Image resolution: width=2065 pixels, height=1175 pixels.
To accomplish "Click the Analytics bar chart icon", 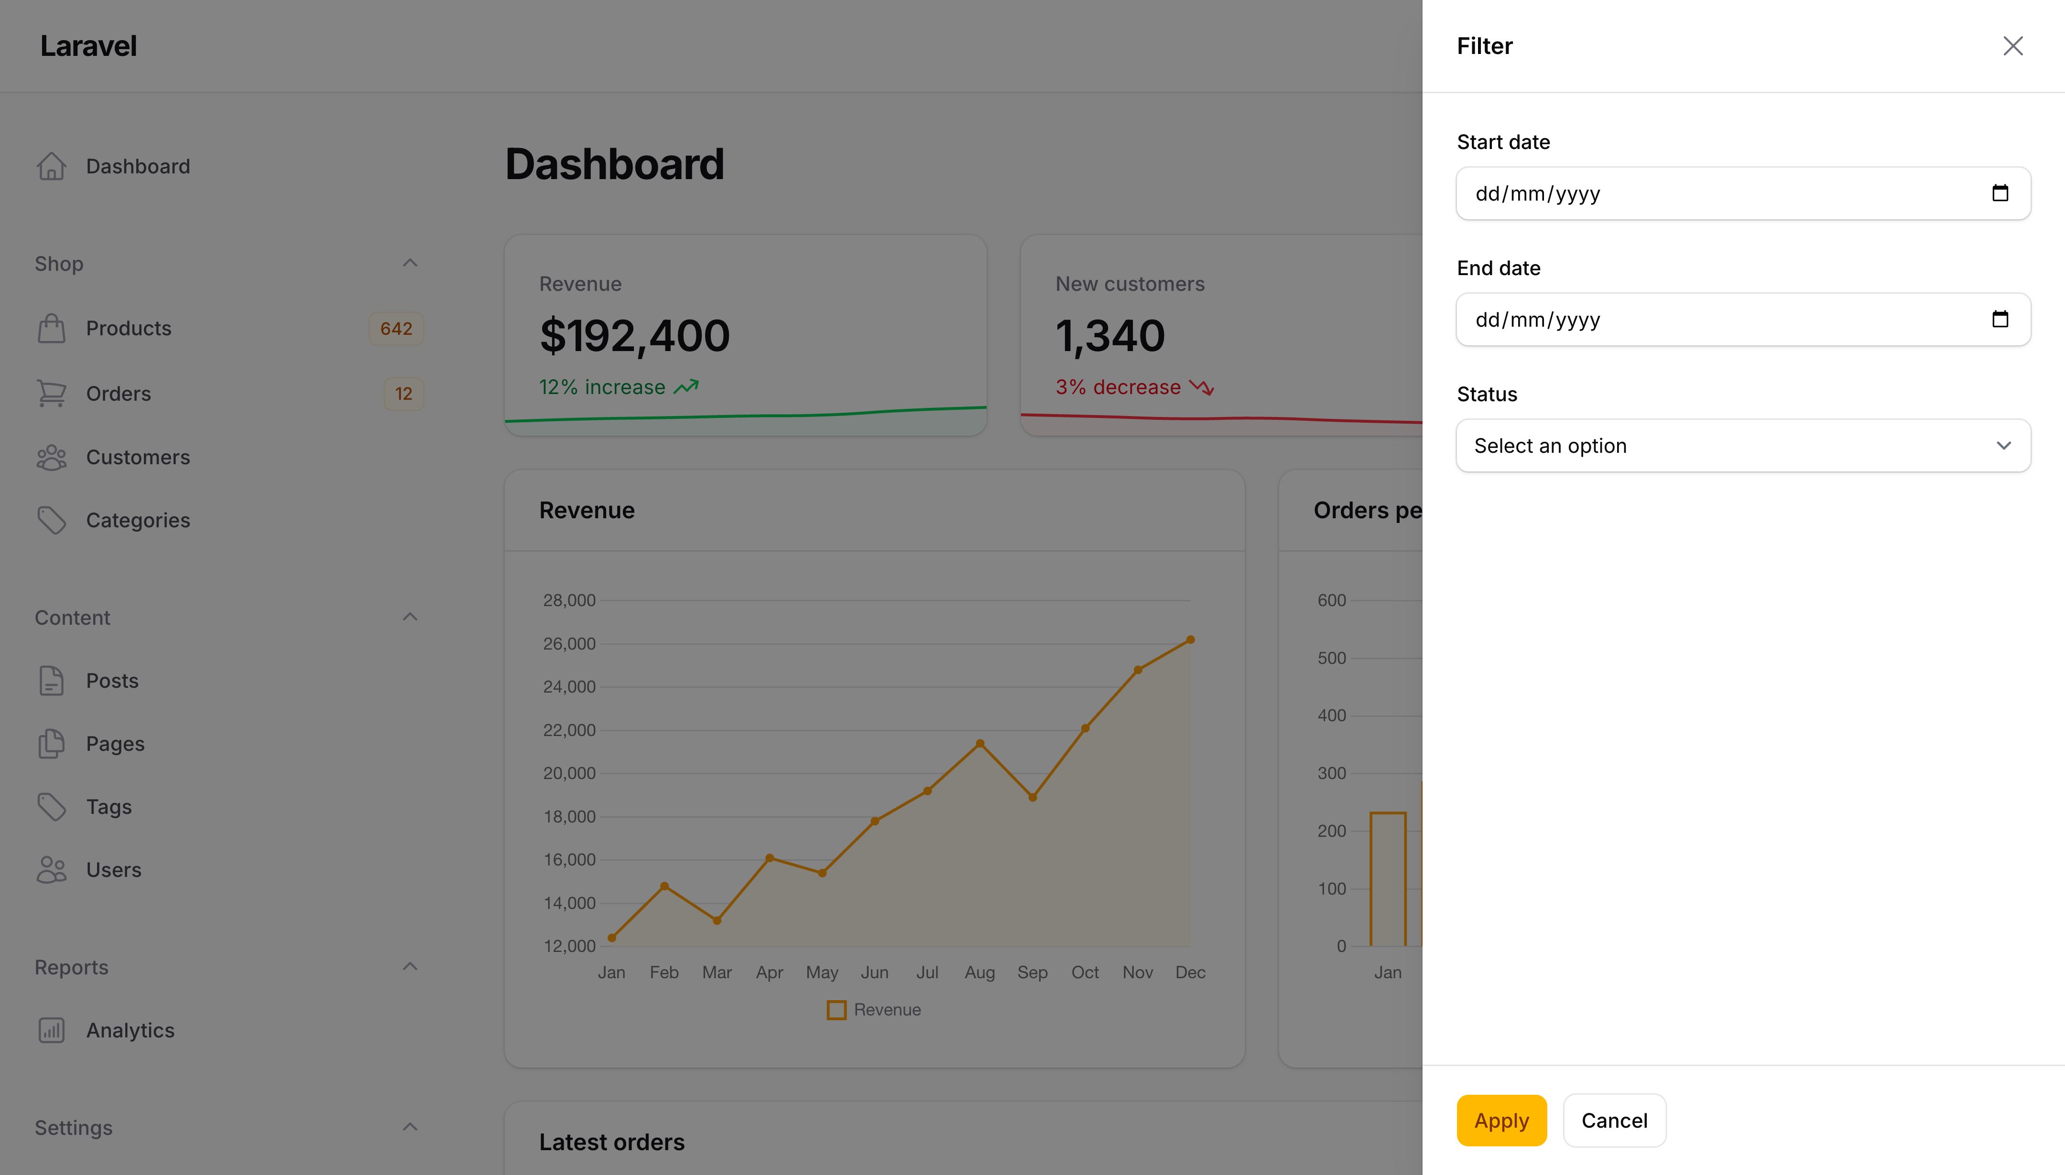I will (52, 1031).
